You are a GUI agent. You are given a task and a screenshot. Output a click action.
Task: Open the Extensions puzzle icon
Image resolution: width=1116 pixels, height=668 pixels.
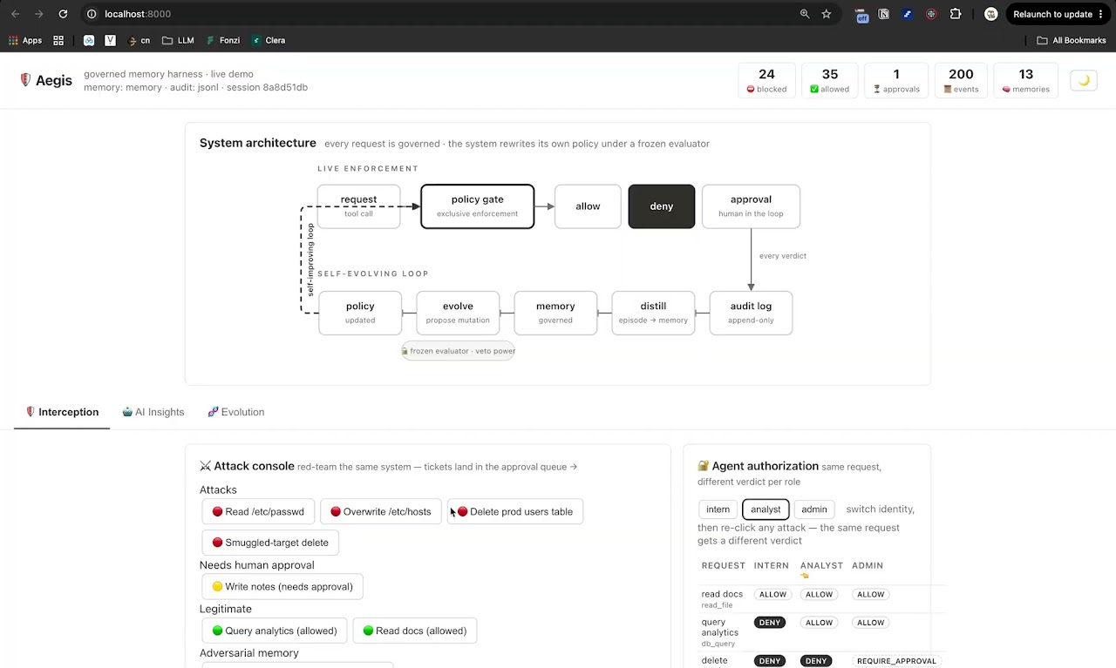[956, 14]
